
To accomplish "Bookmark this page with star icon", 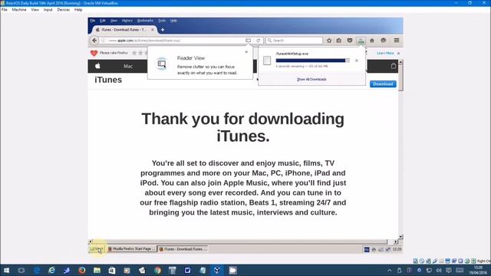I will tap(329, 41).
